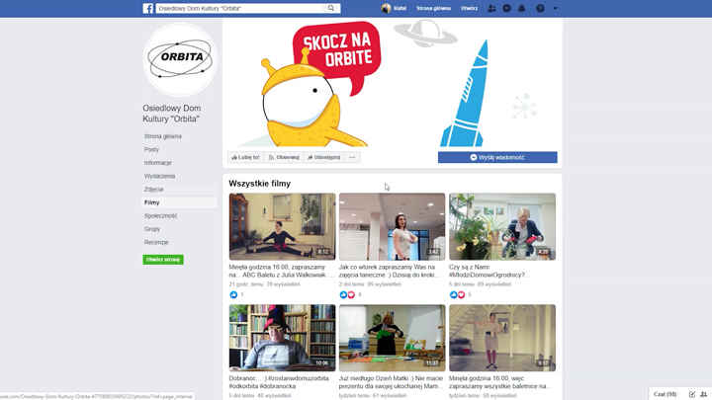Click the Facebook logo icon
The height and width of the screenshot is (400, 712).
148,8
